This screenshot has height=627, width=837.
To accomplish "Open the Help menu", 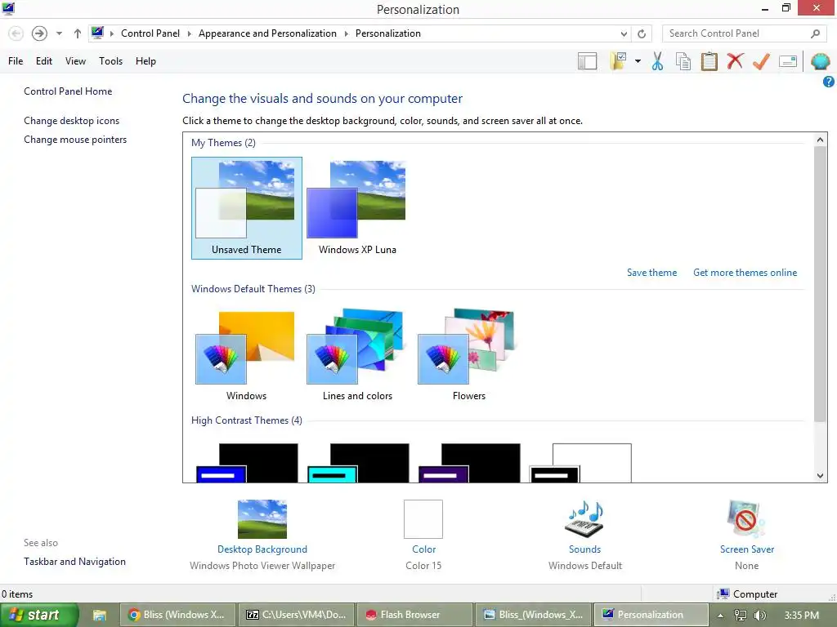I will point(145,60).
